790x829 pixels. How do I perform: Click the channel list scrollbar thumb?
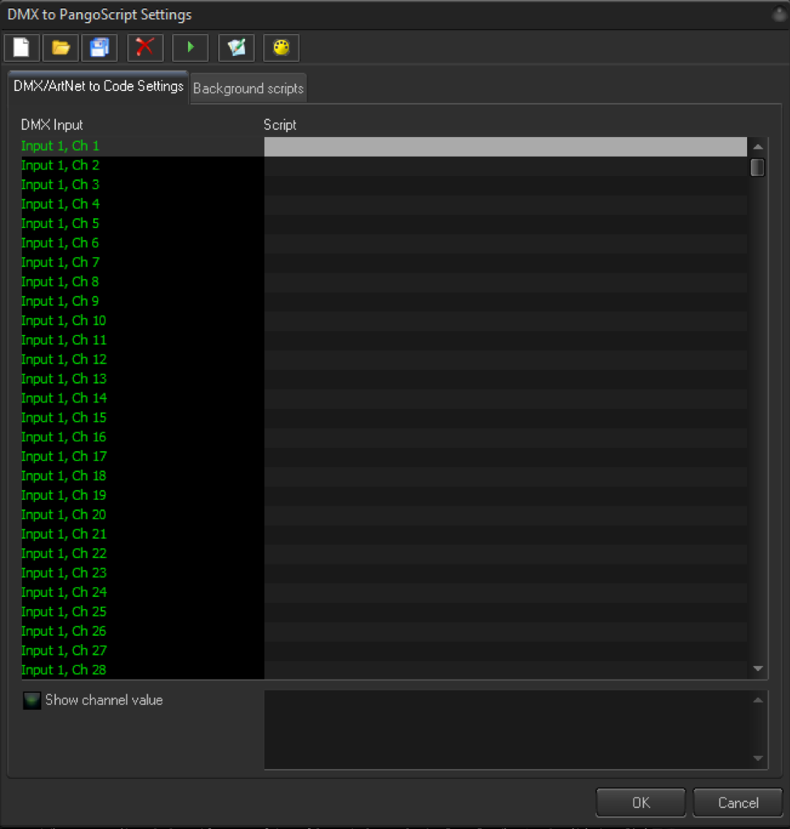pos(758,167)
